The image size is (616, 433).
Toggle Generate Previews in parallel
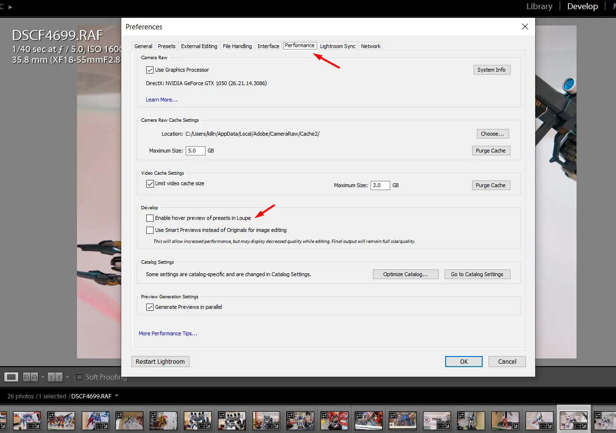[150, 307]
